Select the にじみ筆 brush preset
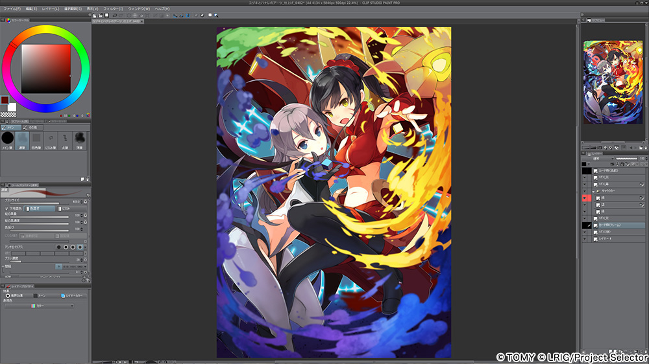Screen dimensions: 649x364 [51, 140]
